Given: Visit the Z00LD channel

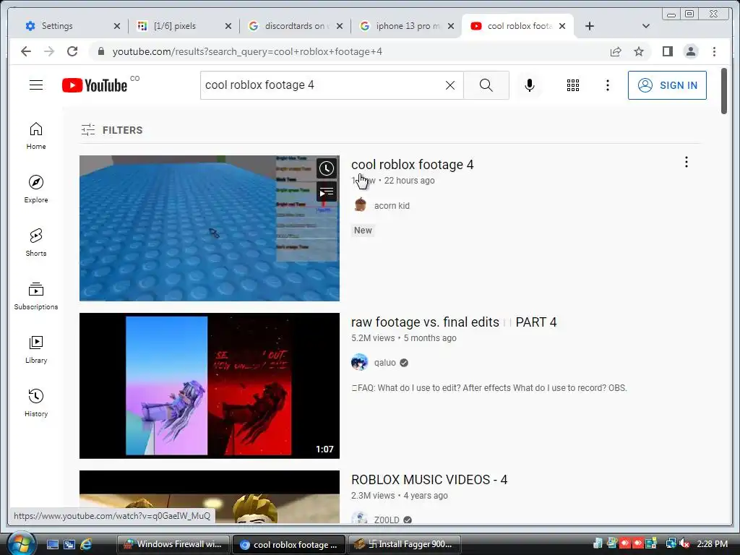Looking at the screenshot, I should (387, 520).
